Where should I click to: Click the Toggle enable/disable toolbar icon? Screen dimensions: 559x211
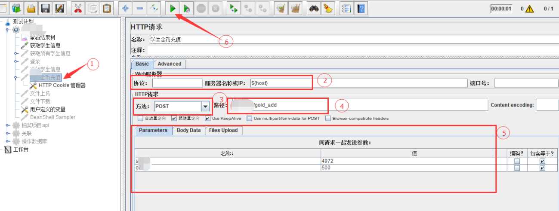(154, 8)
